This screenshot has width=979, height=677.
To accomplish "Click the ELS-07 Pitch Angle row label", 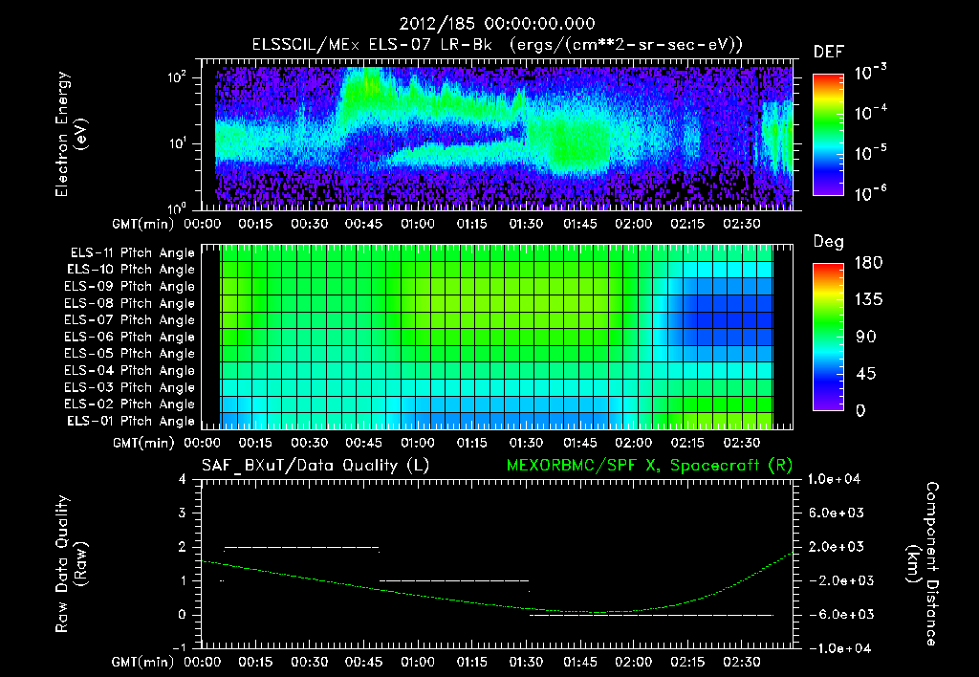I will click(129, 320).
